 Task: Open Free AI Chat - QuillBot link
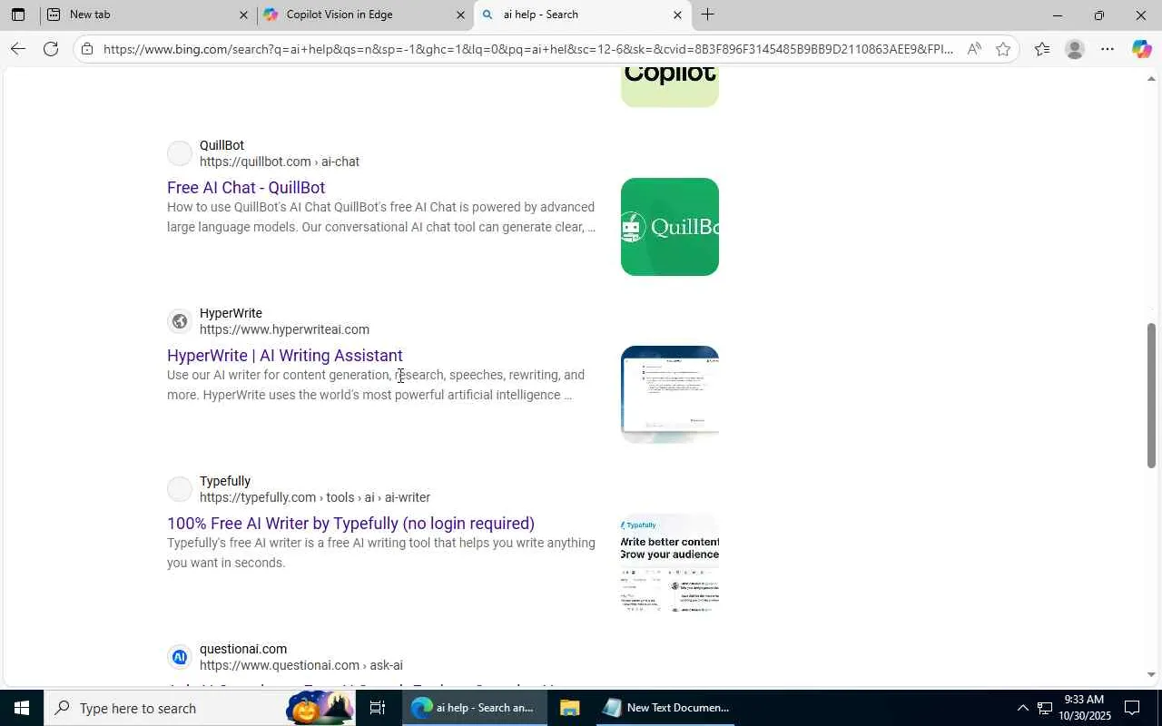[x=246, y=188]
